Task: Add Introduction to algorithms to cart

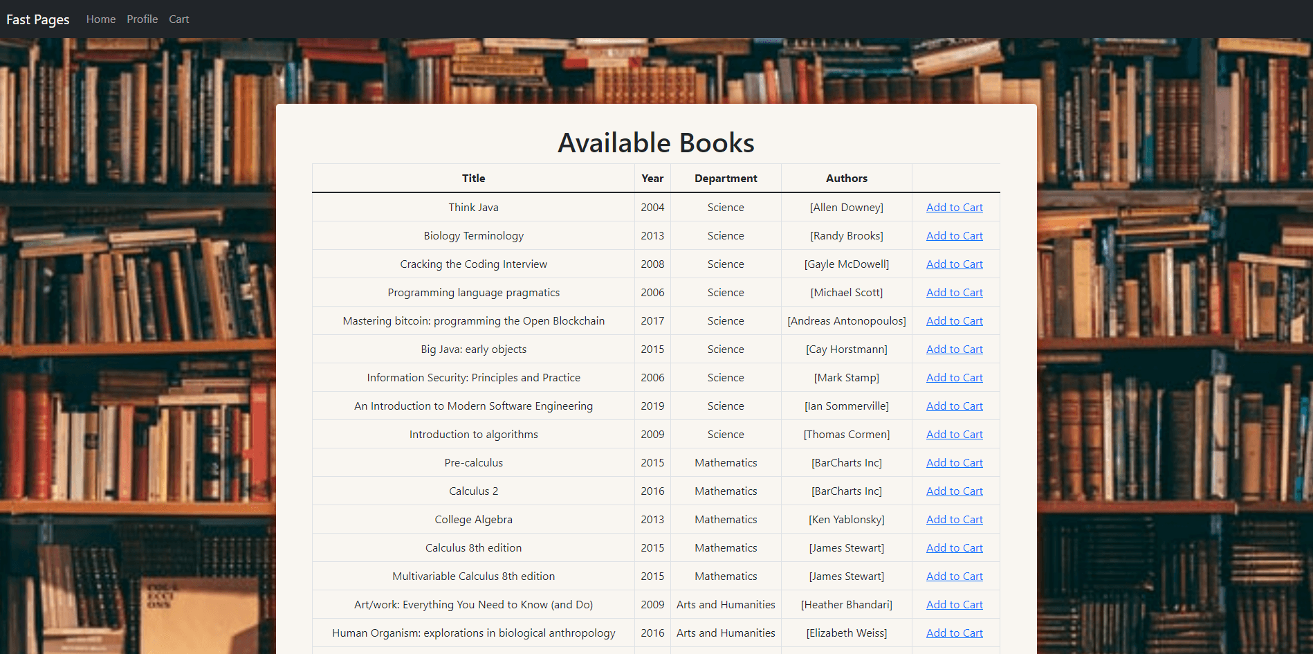Action: (954, 434)
